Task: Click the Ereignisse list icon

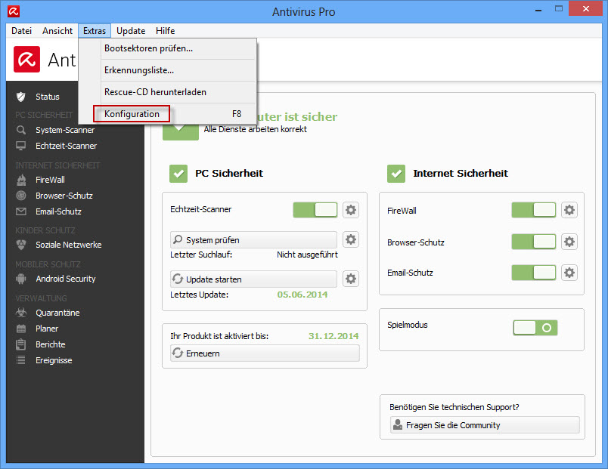Action: coord(21,360)
